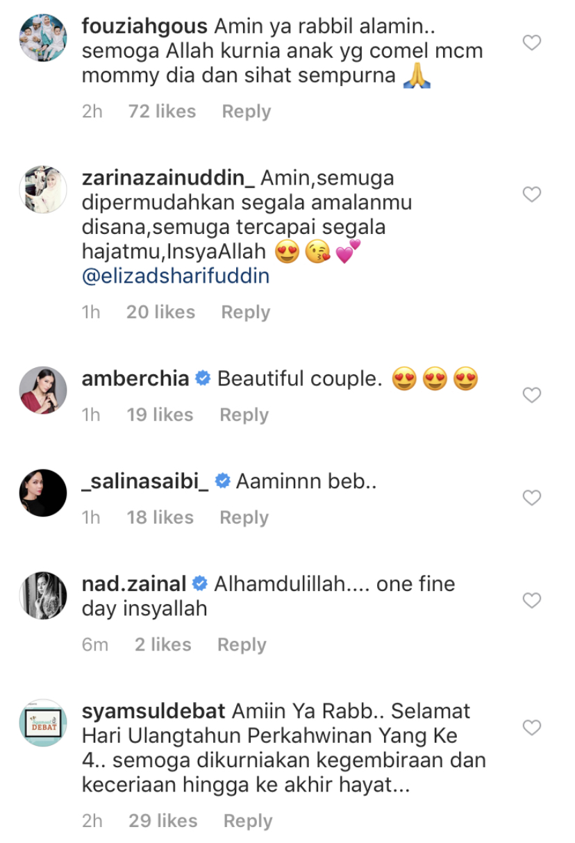575x843 pixels.
Task: Open nad.zainal's profile avatar
Action: [x=43, y=595]
